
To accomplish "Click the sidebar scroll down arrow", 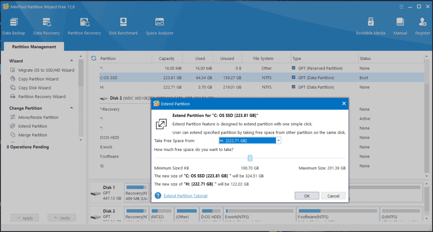I will click(x=81, y=140).
